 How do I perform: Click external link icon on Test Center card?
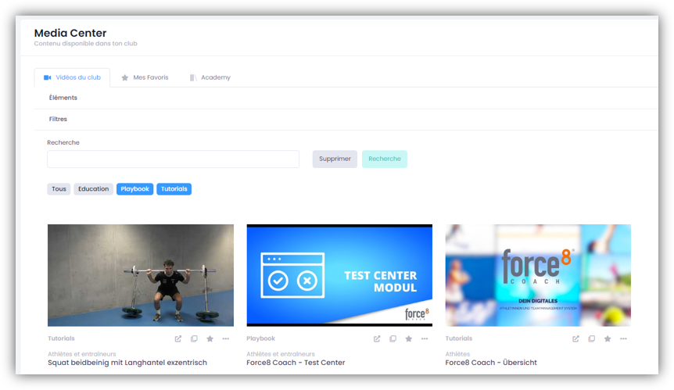377,338
